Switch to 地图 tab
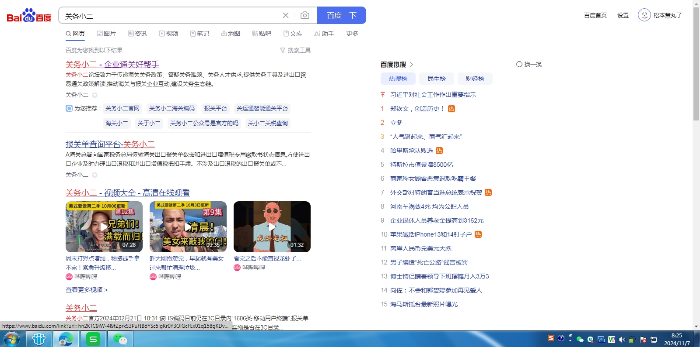Viewport: 700px width, 347px height. click(231, 34)
